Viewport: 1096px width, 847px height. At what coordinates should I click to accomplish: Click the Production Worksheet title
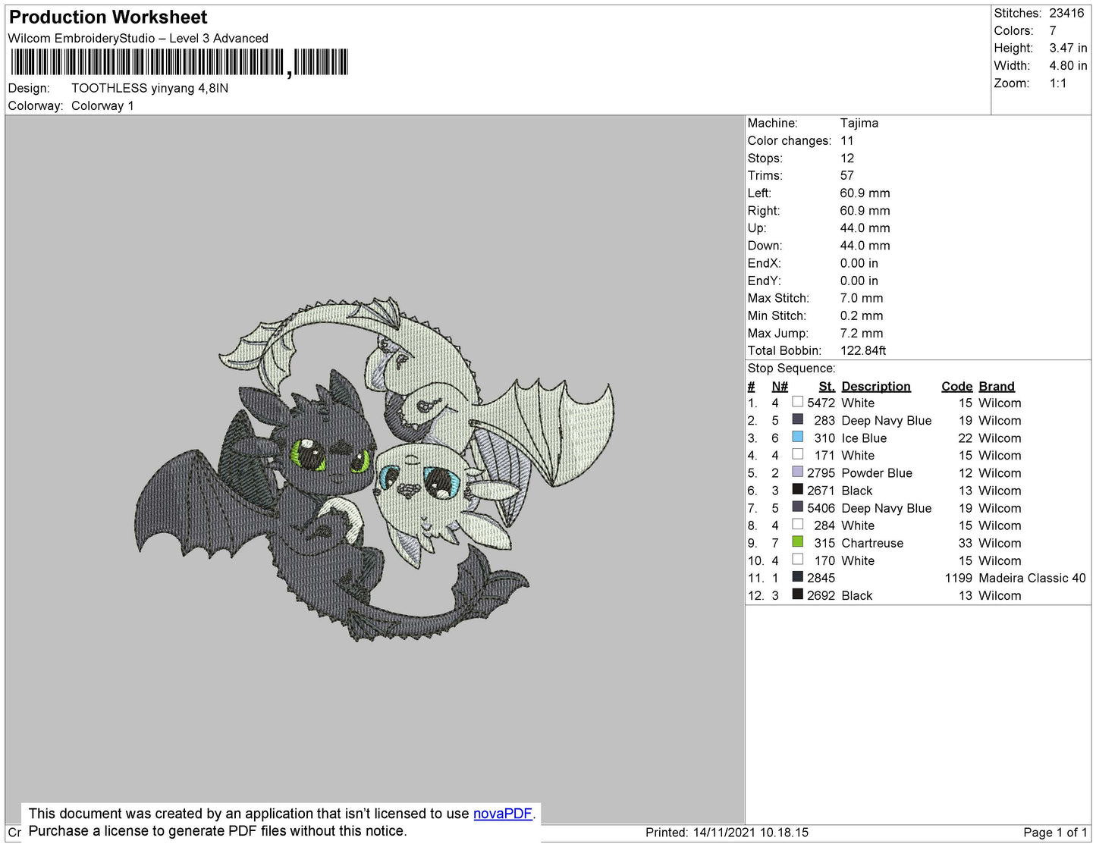point(108,17)
